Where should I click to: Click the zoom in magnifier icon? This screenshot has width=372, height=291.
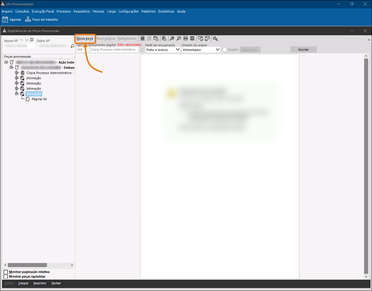[x=172, y=38]
